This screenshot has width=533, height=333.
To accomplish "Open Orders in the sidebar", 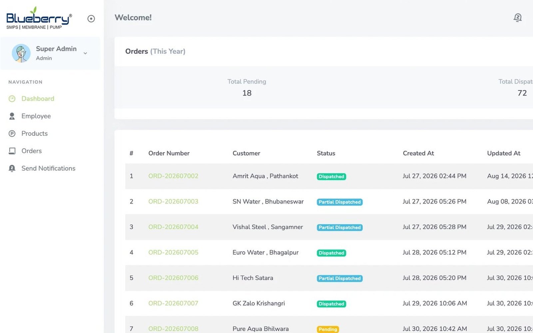I will (32, 151).
